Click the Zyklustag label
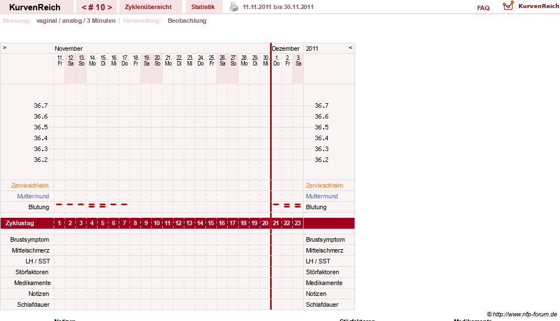Screen dimensions: 560x321 point(20,224)
